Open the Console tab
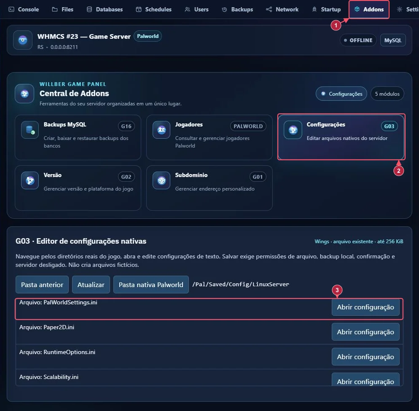This screenshot has width=419, height=411. click(x=24, y=9)
